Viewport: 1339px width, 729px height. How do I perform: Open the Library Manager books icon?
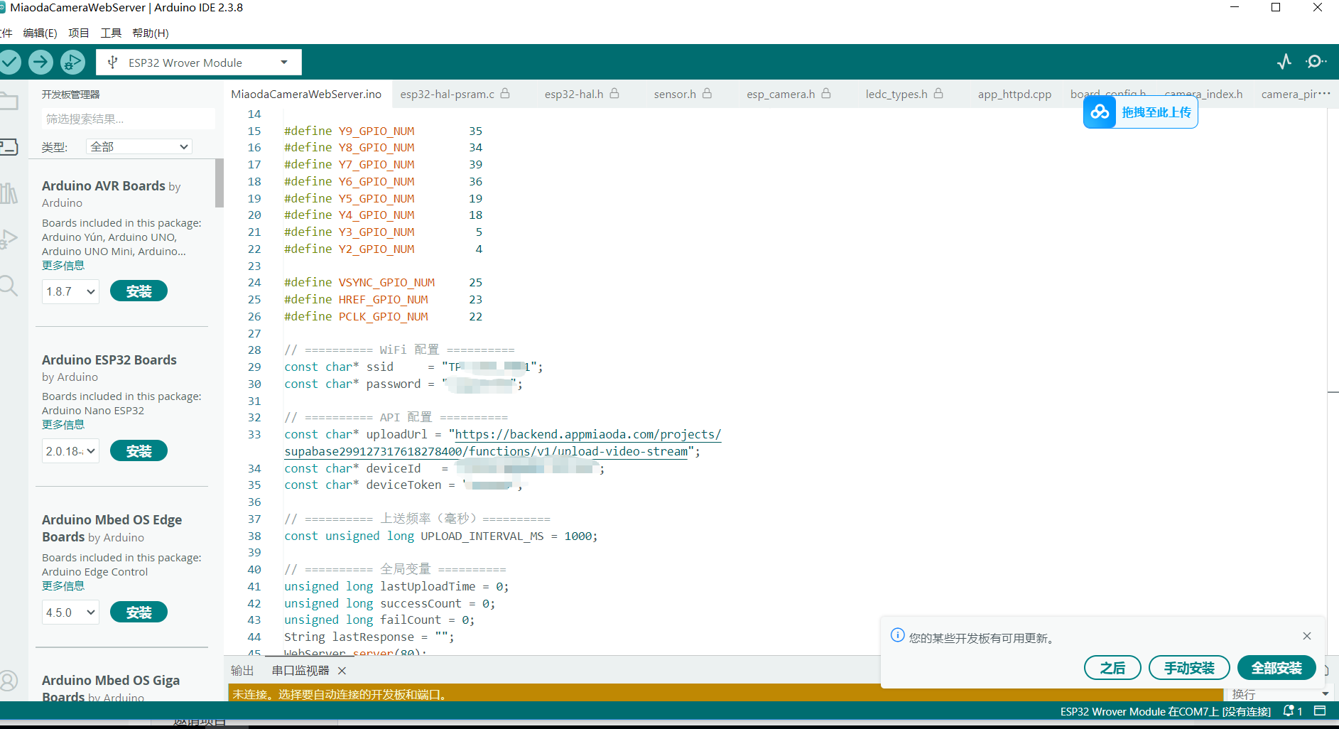coord(9,193)
